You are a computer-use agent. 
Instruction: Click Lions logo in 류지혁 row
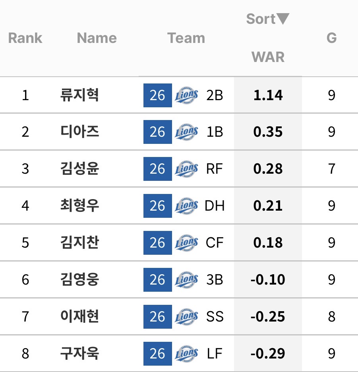click(x=186, y=95)
